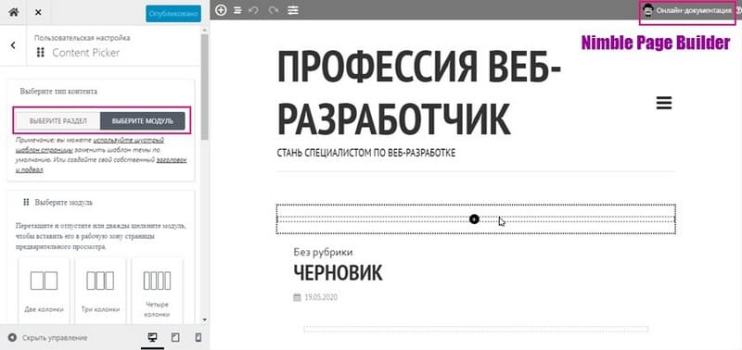Click the Выберите тип контента label

click(58, 91)
